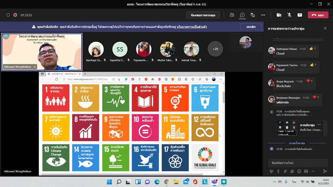Open Microsoft Edge from the taskbar

(x=157, y=182)
